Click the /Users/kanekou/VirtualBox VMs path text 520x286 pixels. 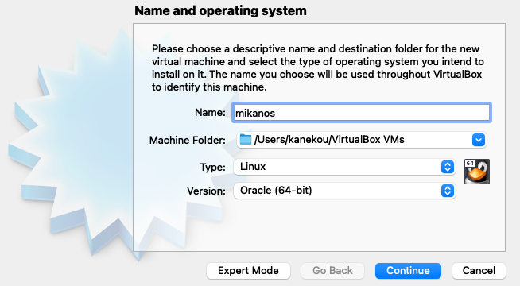click(x=329, y=140)
